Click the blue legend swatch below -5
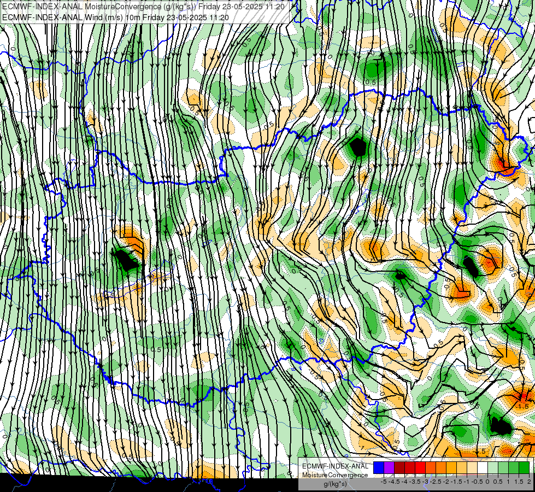This screenshot has width=535, height=492. click(x=379, y=467)
